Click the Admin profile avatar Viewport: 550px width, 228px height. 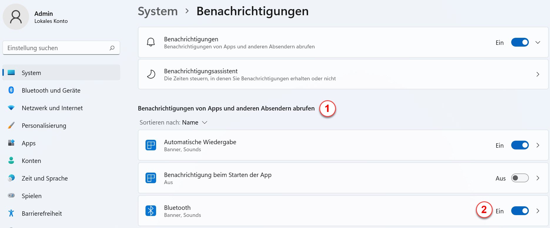16,17
